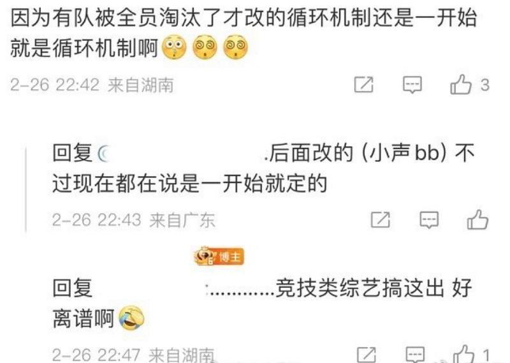Tap the repost icon on the 22:47 reply
510x363 pixels.
point(367,355)
